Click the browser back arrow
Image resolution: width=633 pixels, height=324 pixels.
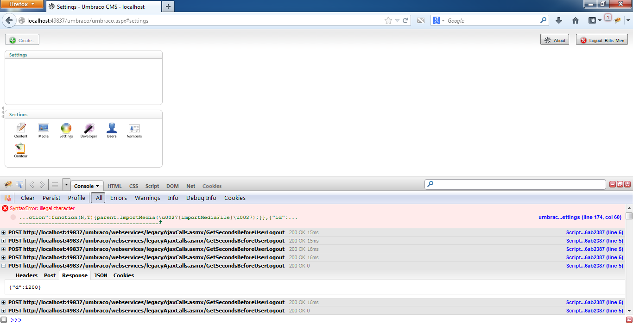(9, 20)
